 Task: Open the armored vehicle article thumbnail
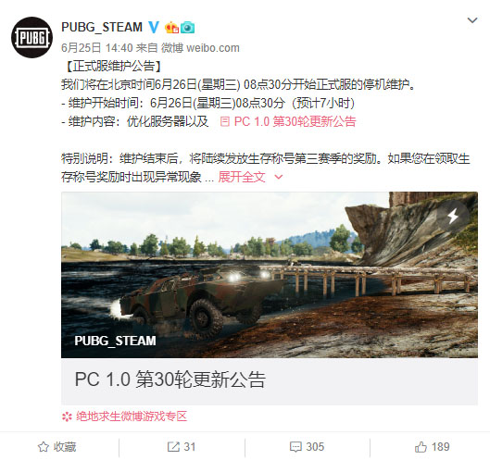click(x=270, y=275)
